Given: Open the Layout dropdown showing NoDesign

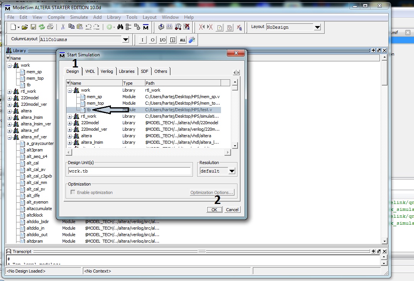Looking at the screenshot, I should 317,27.
